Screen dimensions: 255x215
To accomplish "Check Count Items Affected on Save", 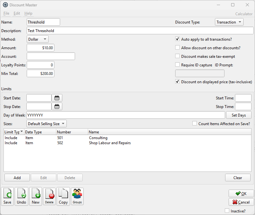I will 195,124.
